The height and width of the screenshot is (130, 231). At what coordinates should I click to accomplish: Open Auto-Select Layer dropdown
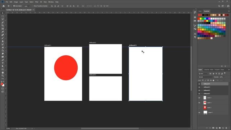[27, 6]
